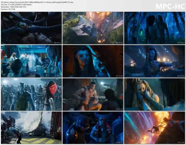Click the 00:45:27 timestamp label

click(x=181, y=43)
